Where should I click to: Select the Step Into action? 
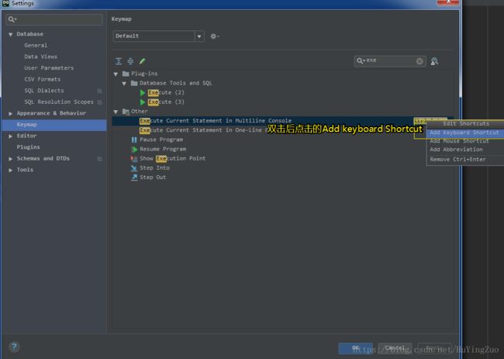pyautogui.click(x=154, y=167)
